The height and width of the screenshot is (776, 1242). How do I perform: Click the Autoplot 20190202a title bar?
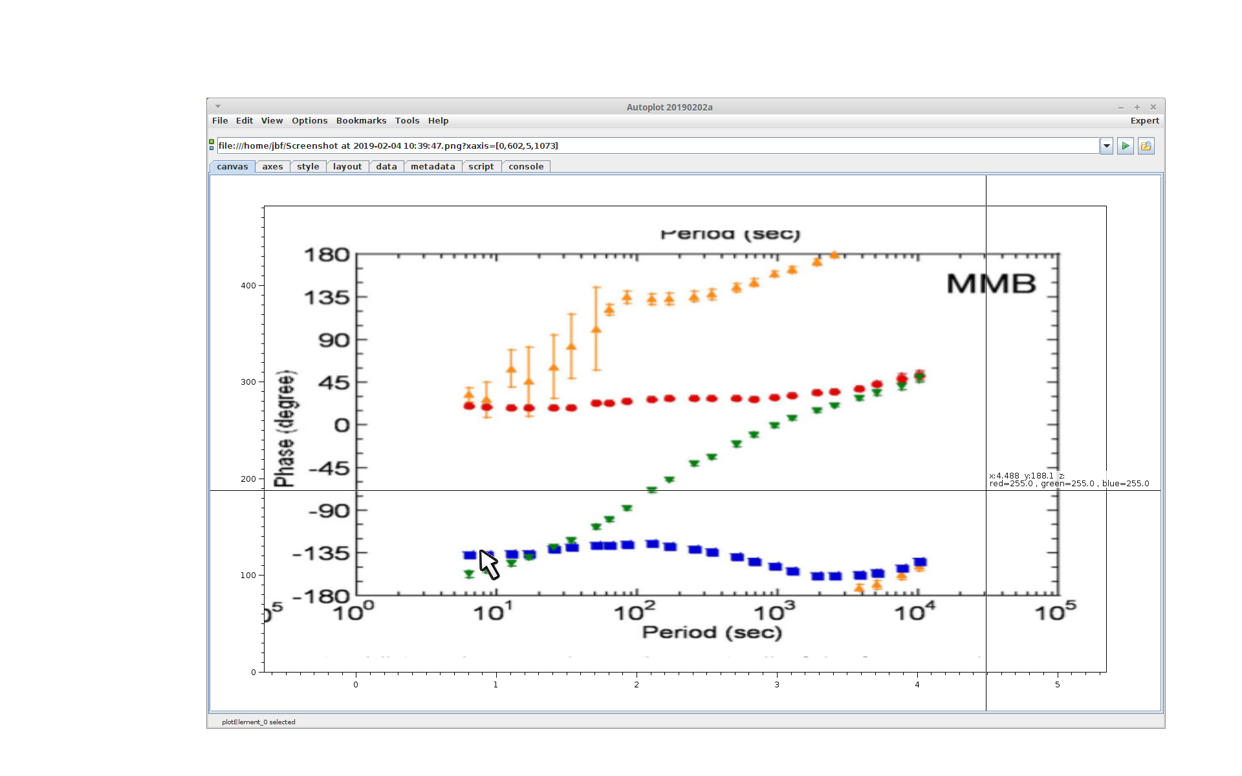670,107
